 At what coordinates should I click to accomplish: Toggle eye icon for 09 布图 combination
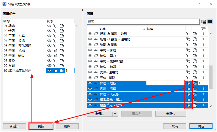click(x=49, y=65)
